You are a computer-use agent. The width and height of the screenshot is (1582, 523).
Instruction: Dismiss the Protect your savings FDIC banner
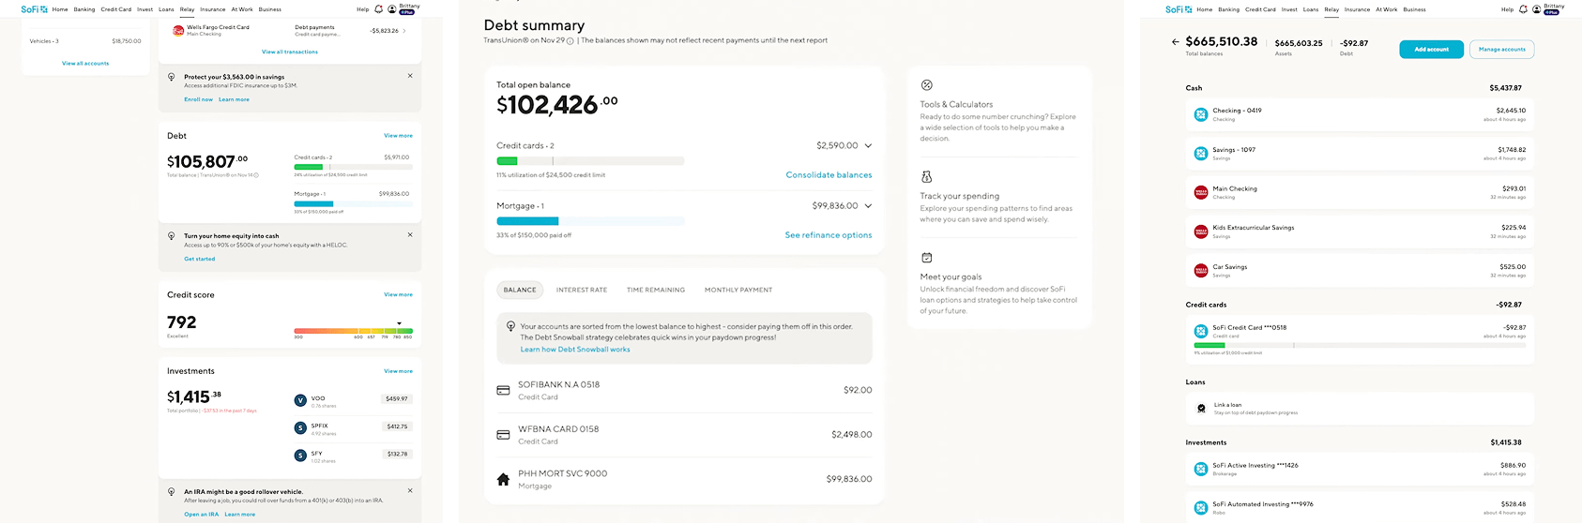coord(410,76)
